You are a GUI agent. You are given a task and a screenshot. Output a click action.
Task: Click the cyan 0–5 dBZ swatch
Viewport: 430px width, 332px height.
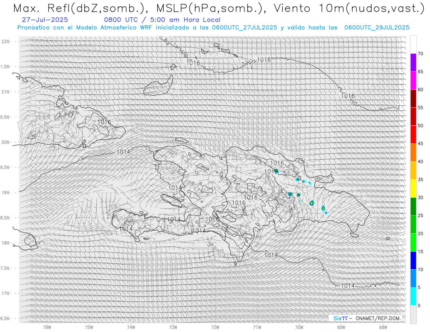(x=413, y=296)
